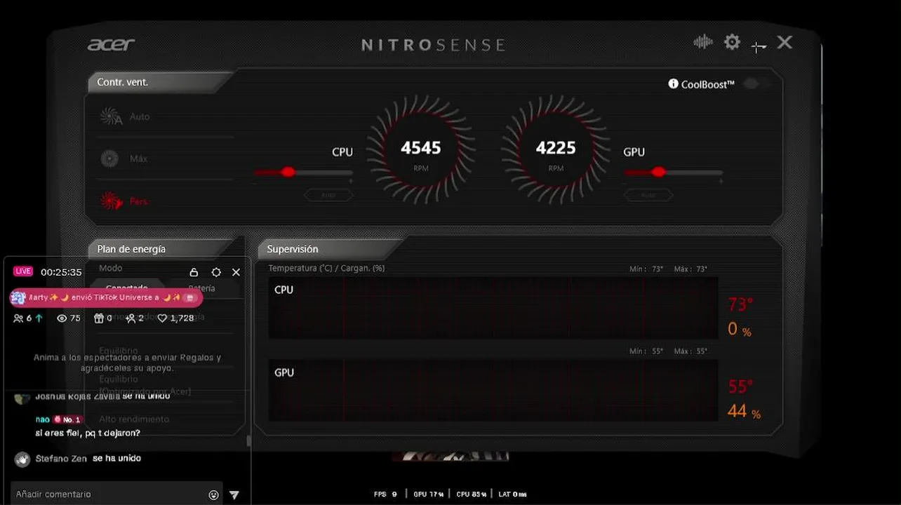
Task: Click the GPU fan 4225 RPM dial
Action: point(556,150)
